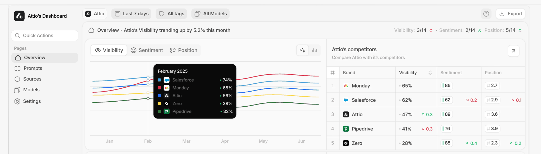This screenshot has height=154, width=541.
Task: Select the Attio brand filter button
Action: pyautogui.click(x=95, y=14)
